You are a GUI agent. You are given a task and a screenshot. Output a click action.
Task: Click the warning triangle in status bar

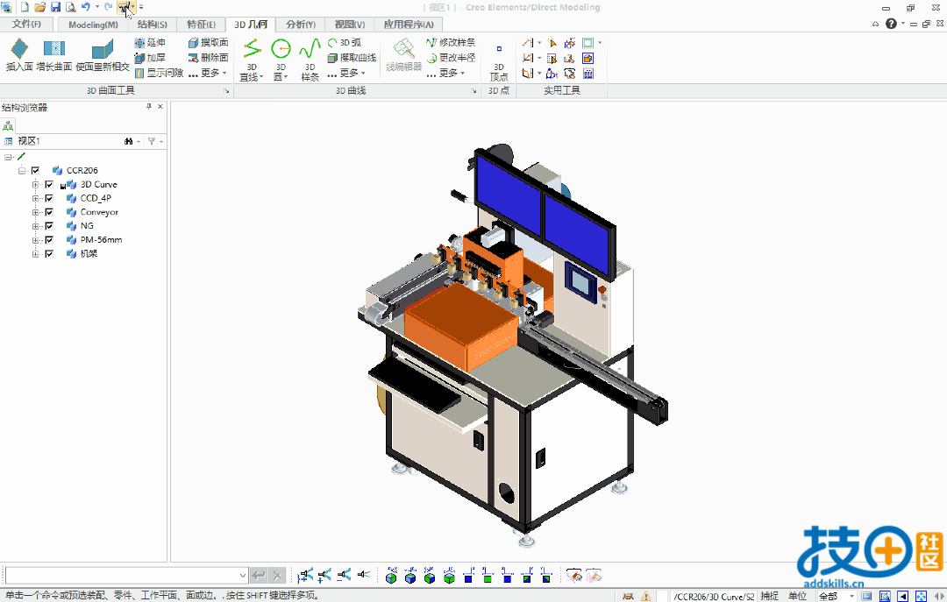pos(645,596)
